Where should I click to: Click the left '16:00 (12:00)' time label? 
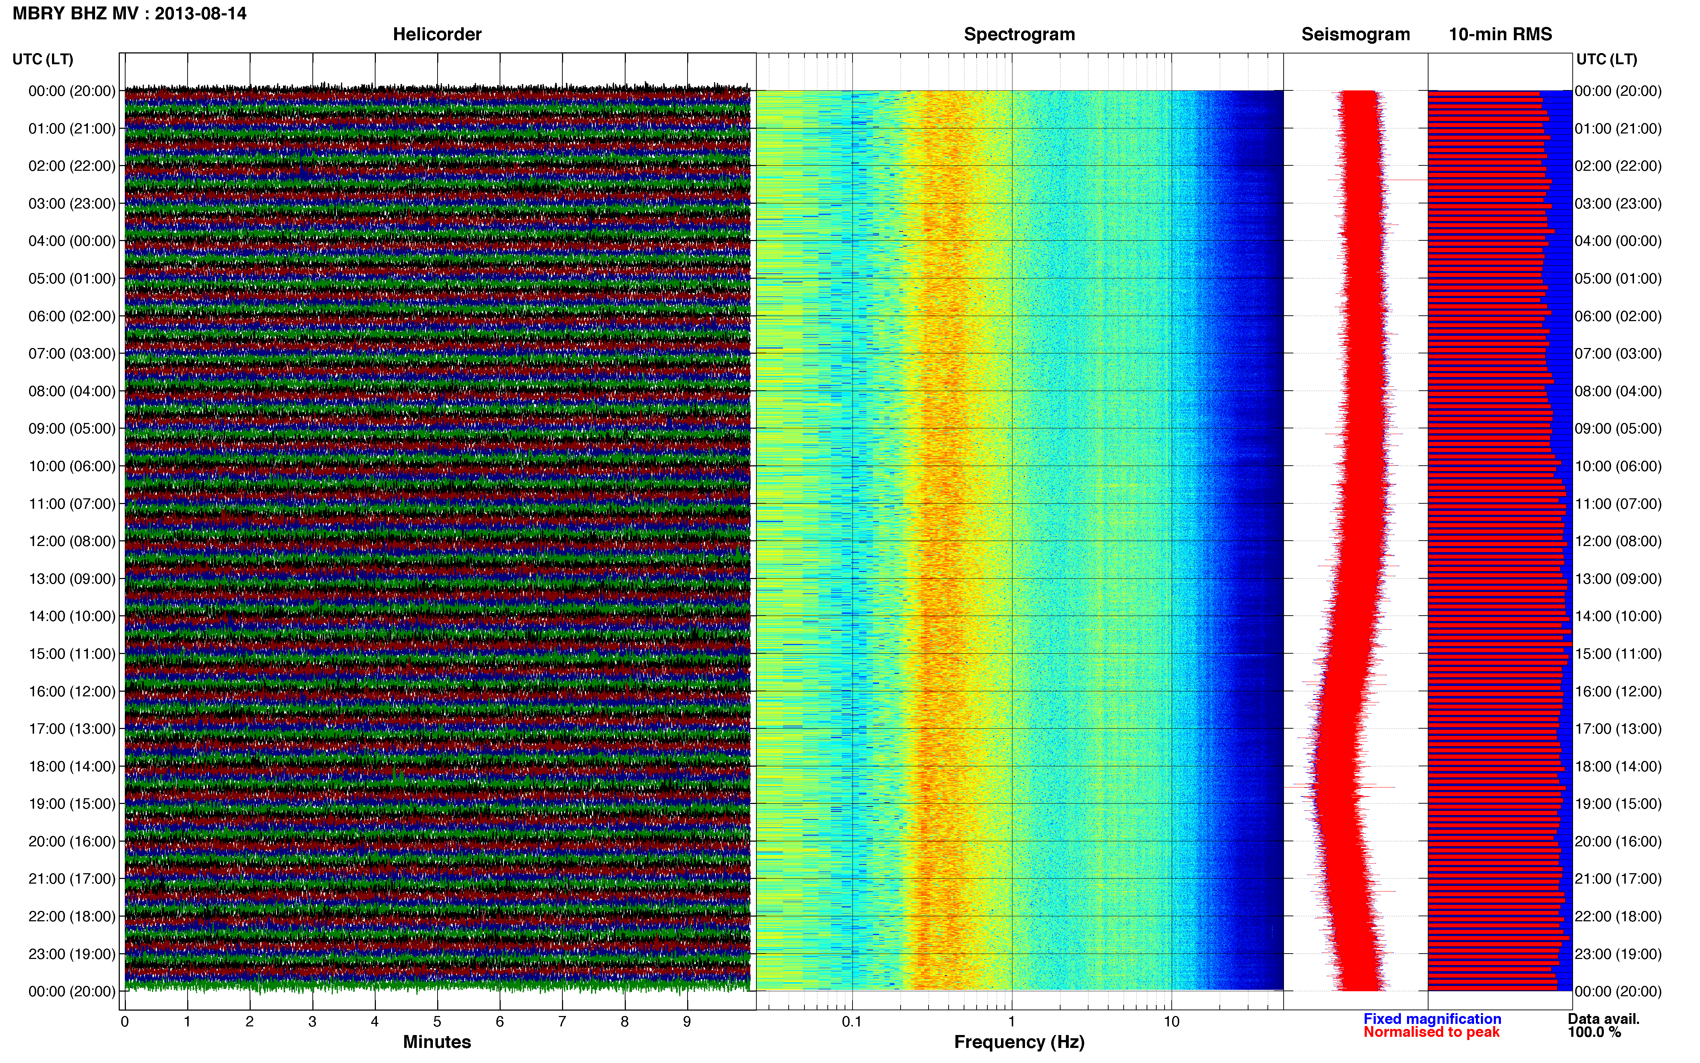coord(72,691)
